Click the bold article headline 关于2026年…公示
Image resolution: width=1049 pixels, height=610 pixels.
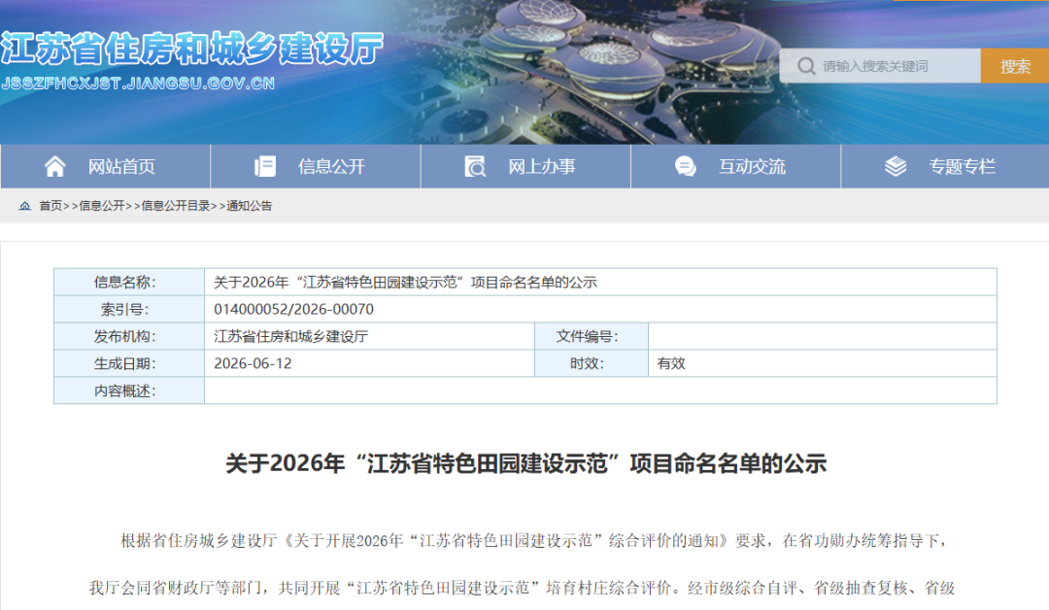[525, 463]
